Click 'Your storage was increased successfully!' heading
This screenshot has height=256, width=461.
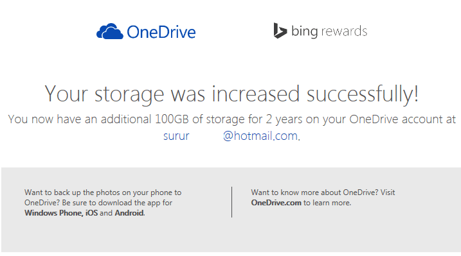[231, 94]
